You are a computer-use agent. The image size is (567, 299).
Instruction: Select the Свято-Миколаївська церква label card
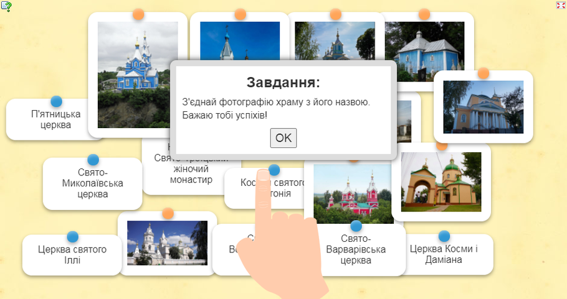click(x=93, y=183)
